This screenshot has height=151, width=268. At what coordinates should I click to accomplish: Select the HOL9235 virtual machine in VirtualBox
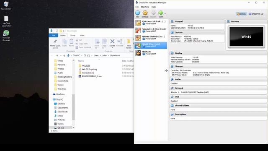[151, 53]
